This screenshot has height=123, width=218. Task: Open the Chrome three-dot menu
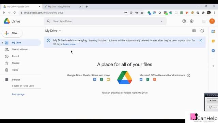tap(214, 13)
